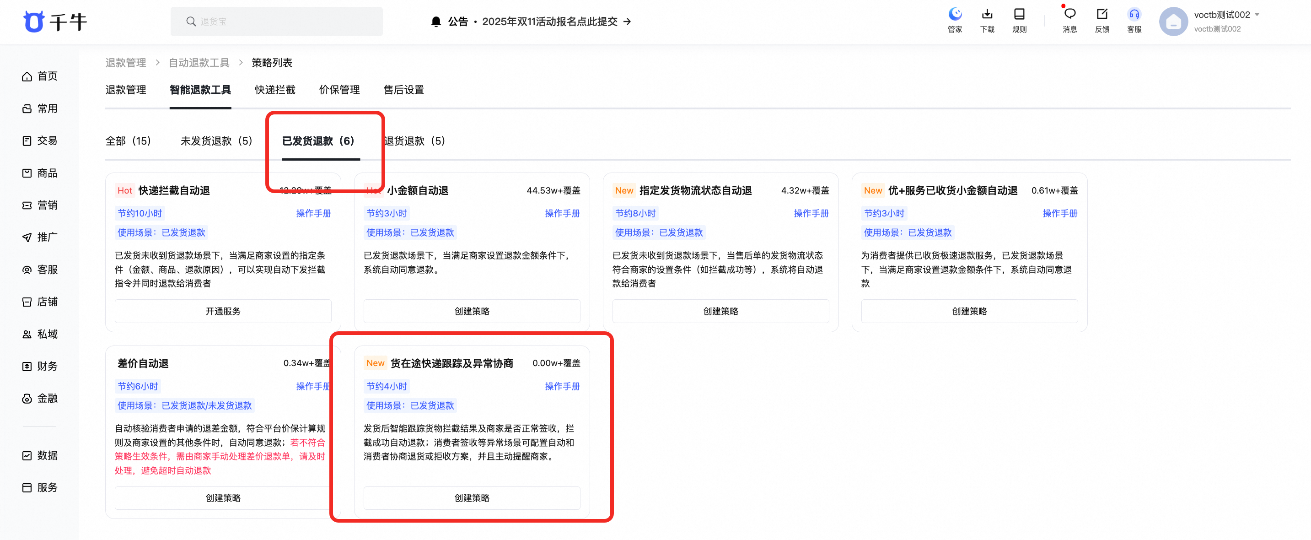1311x540 pixels.
Task: Select the 未发货退款（5）filter tab
Action: (216, 141)
